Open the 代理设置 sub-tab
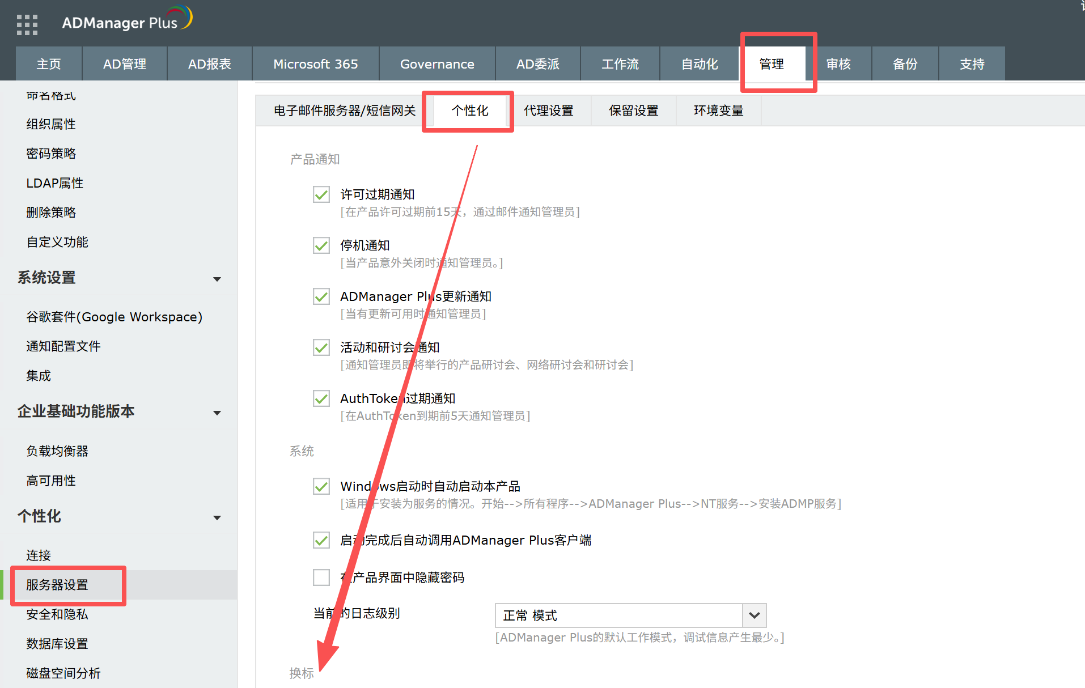Viewport: 1085px width, 688px height. click(548, 111)
